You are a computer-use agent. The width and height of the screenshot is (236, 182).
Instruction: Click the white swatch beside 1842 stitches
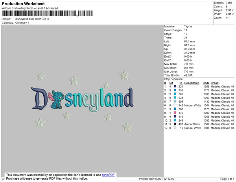click(x=175, y=106)
